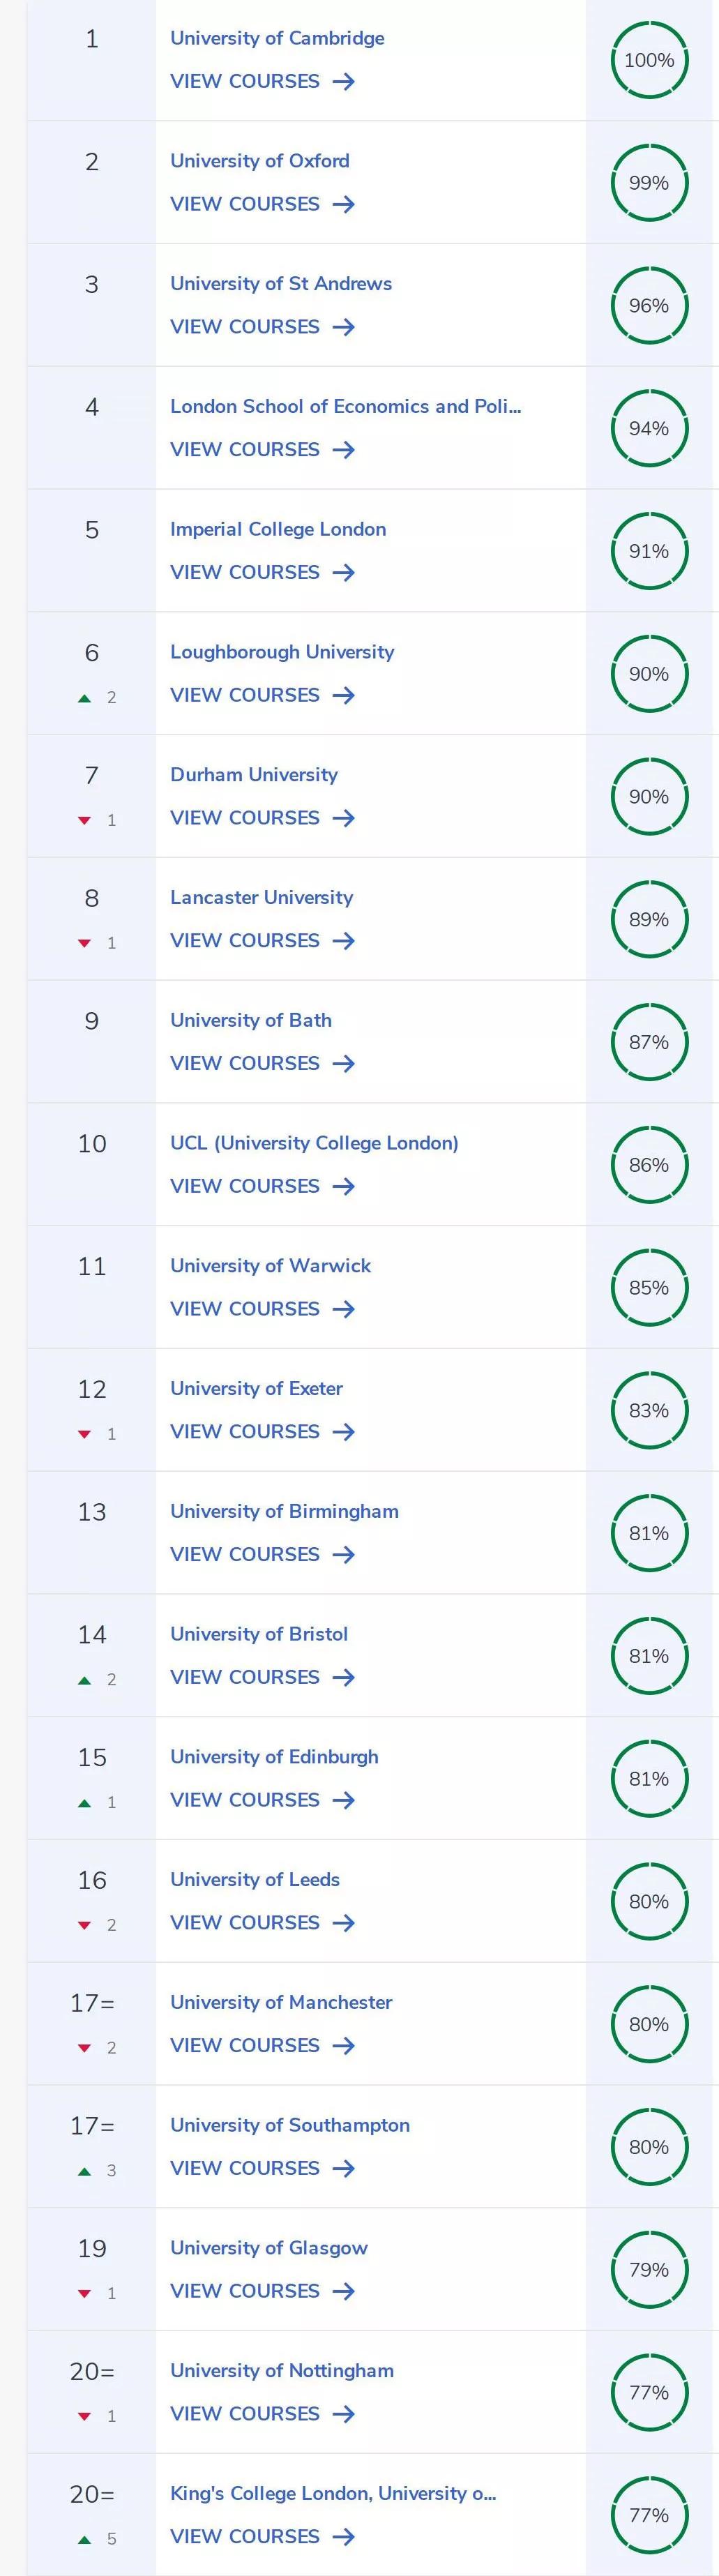View courses for University of Nottingham
The height and width of the screenshot is (2576, 719).
pyautogui.click(x=245, y=2413)
